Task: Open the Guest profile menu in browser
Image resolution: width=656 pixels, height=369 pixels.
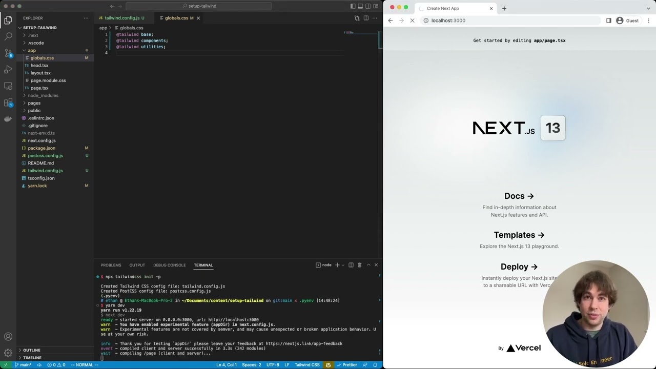Action: 627,20
